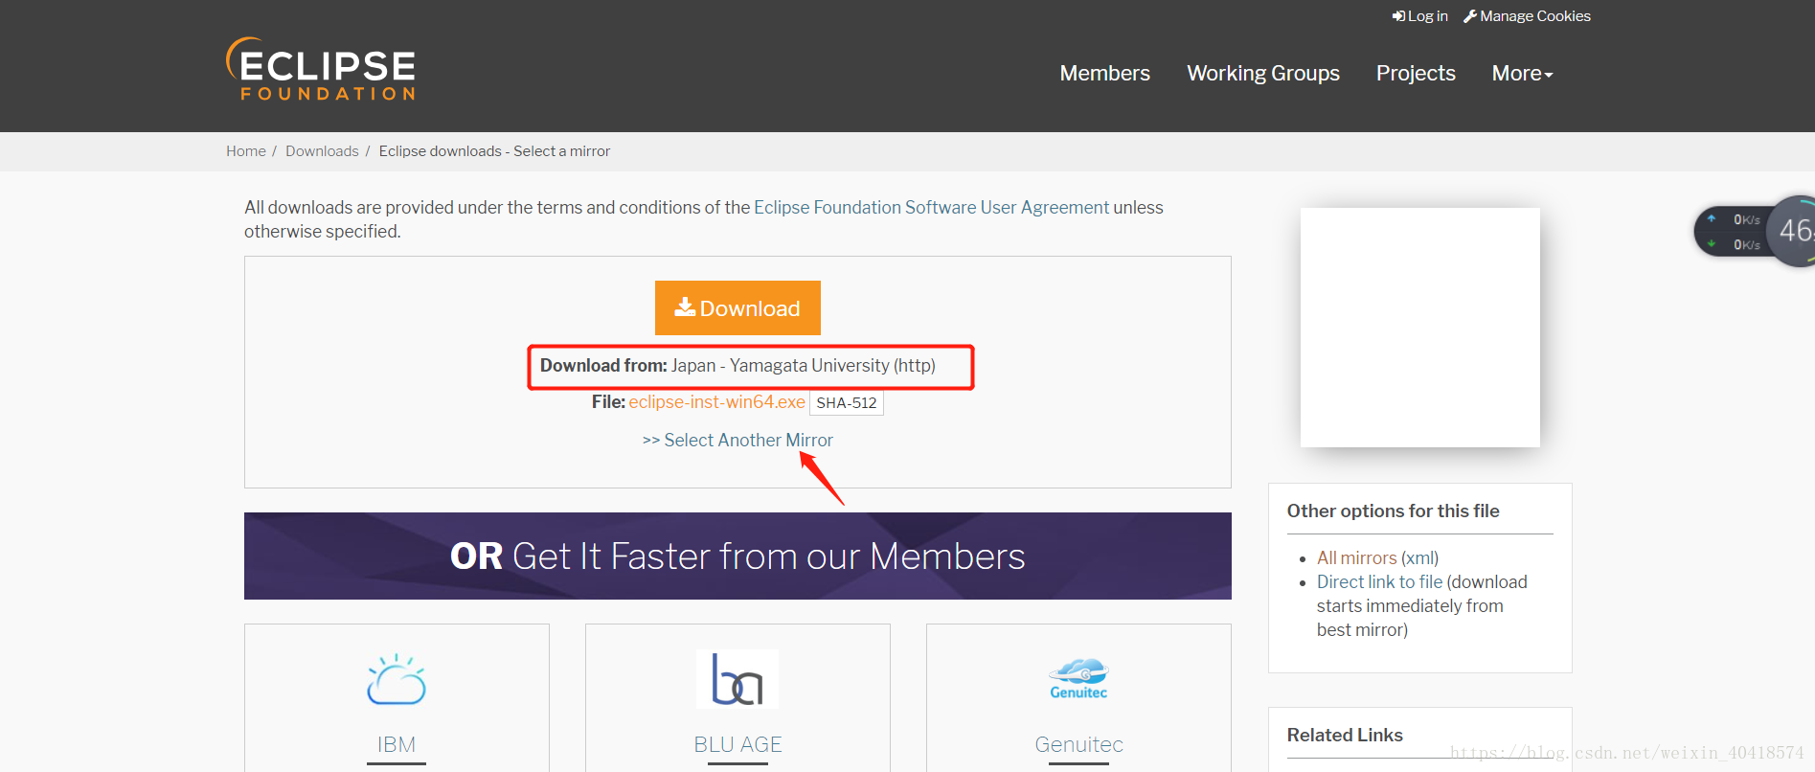Open the Genuitec member link

click(x=1078, y=744)
